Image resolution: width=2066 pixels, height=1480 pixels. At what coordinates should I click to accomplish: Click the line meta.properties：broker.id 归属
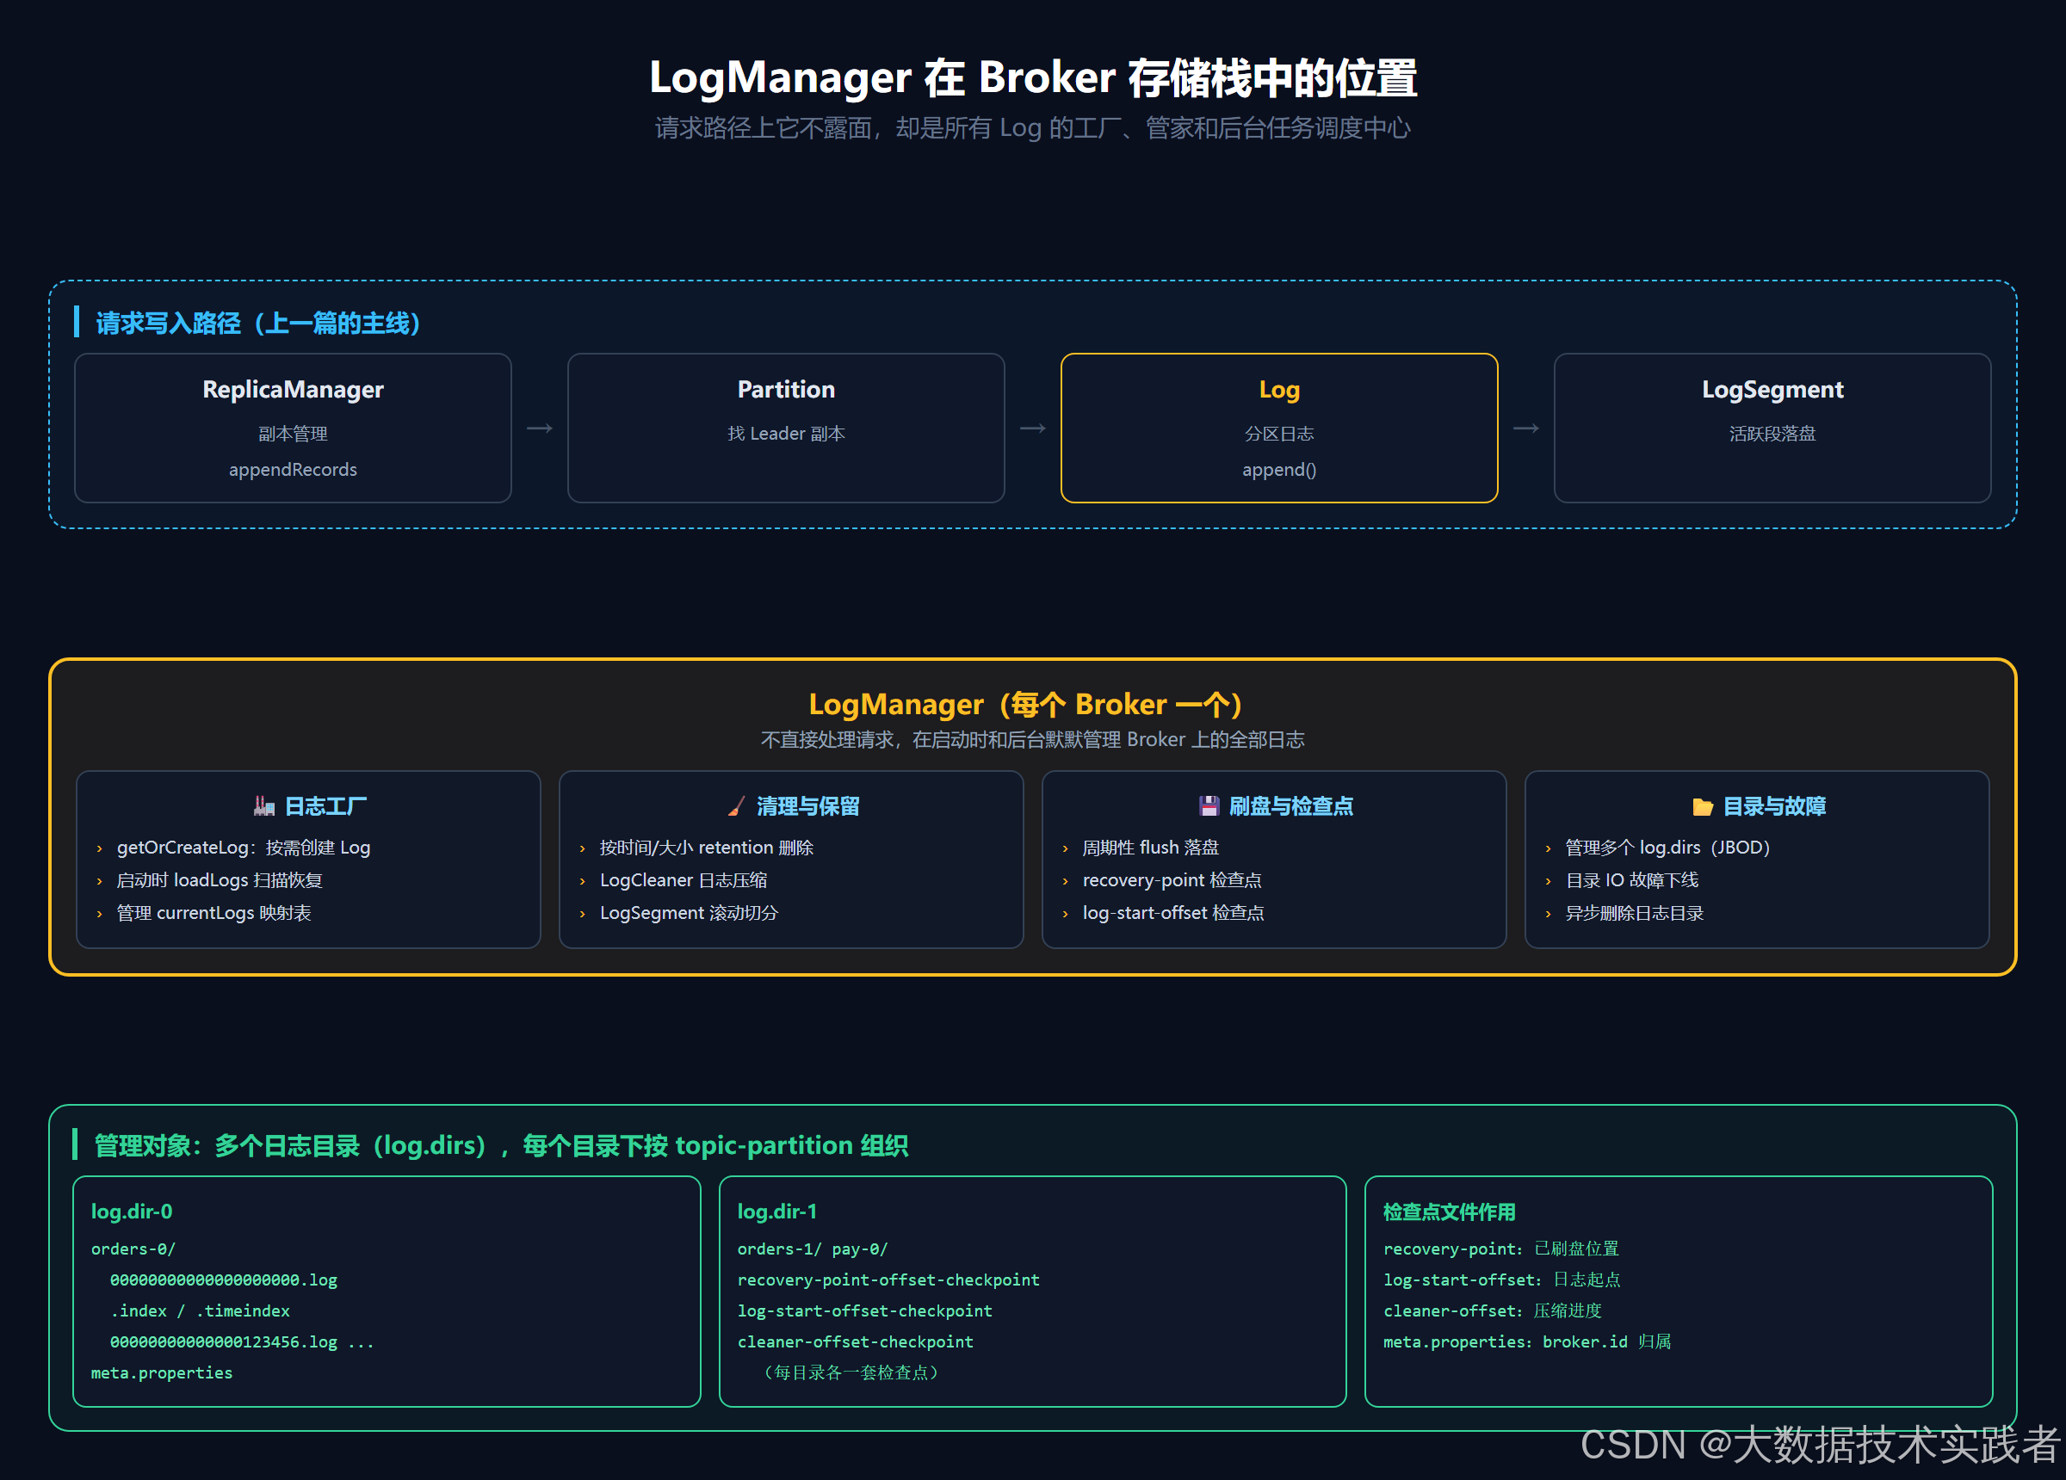tap(1527, 1341)
